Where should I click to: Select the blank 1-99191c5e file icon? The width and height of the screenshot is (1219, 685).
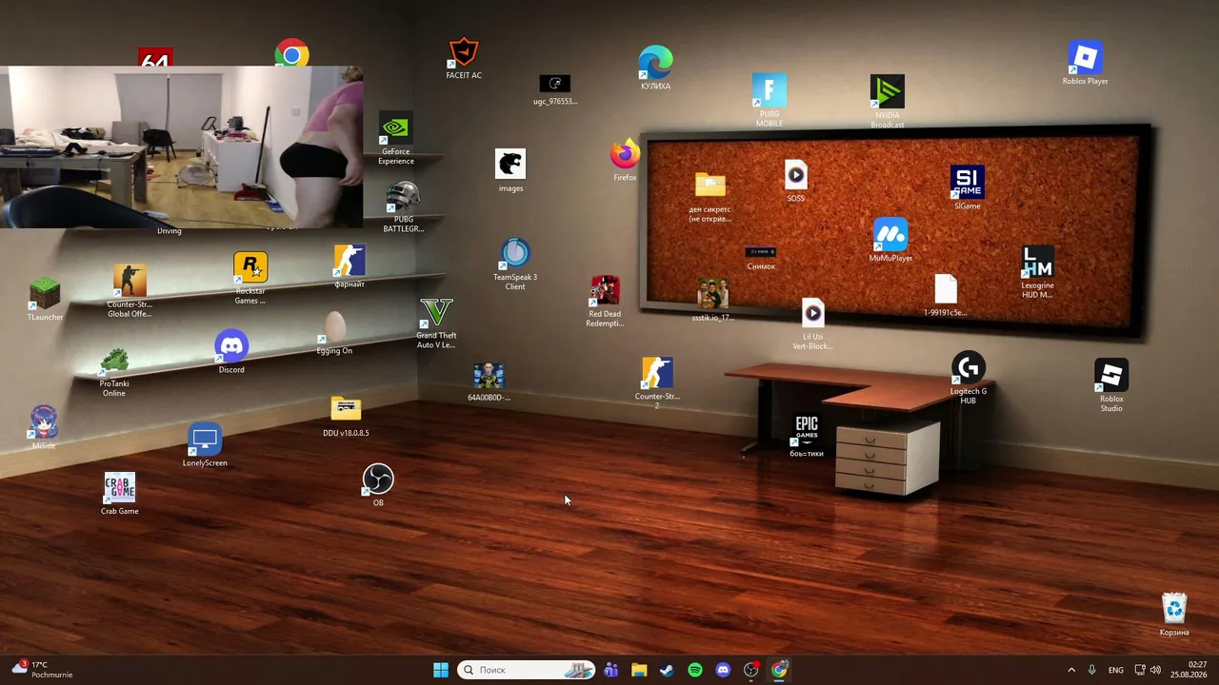coord(945,296)
